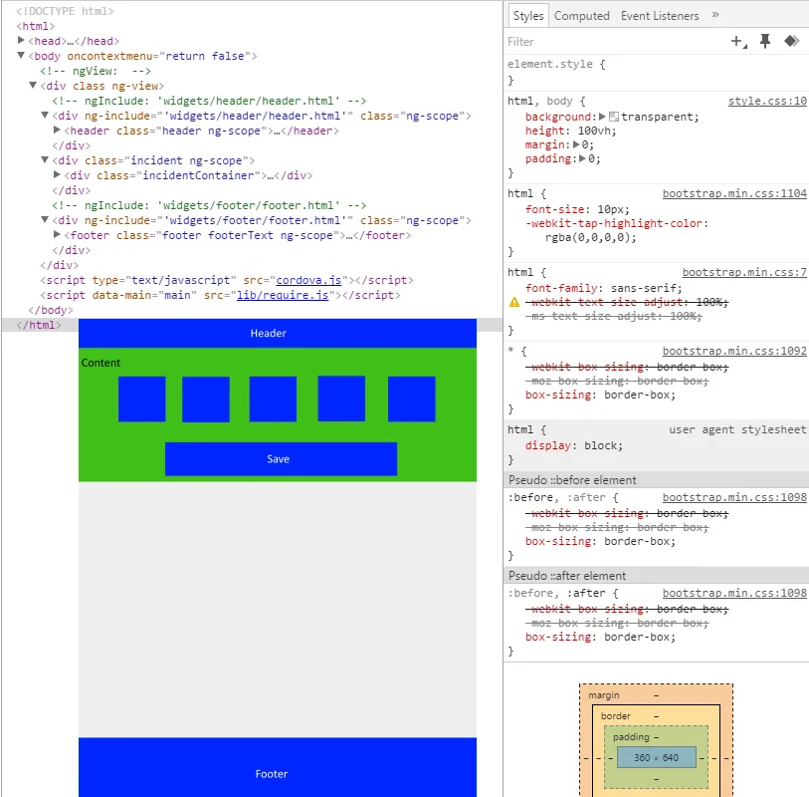Click the height: 100vh value
Image resolution: width=809 pixels, height=797 pixels.
coord(596,131)
